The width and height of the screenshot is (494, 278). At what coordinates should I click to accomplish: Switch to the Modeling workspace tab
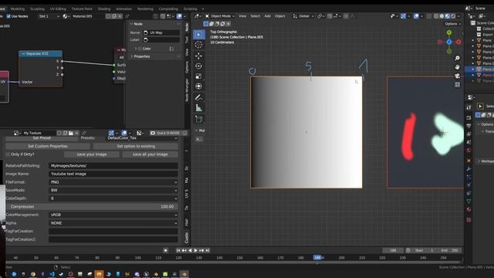click(x=17, y=8)
